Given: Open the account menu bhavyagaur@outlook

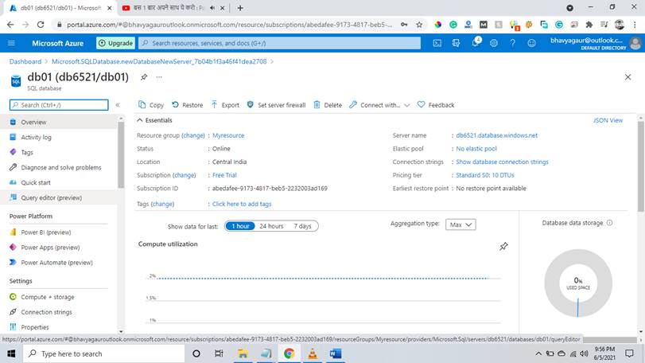Looking at the screenshot, I should click(596, 43).
